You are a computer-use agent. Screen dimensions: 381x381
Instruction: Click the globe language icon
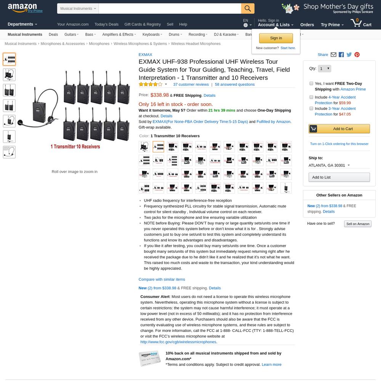[x=246, y=25]
